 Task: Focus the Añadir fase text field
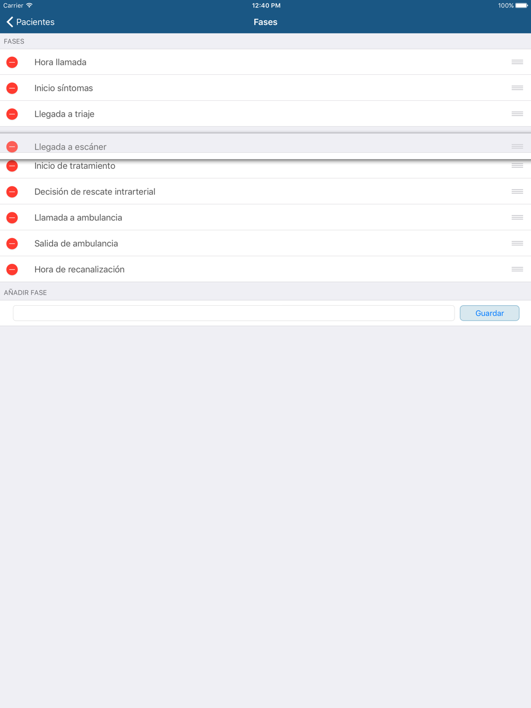click(x=234, y=313)
